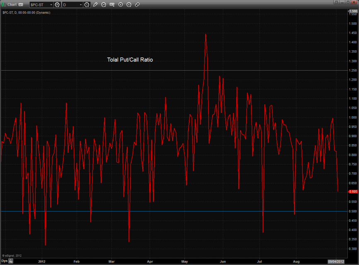Expand the $PC-ST symbol dropdown arrow
This screenshot has width=359, height=265.
tap(51, 5)
